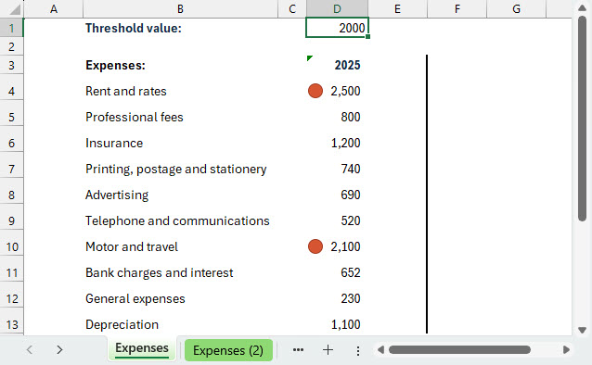Select column A header

pyautogui.click(x=54, y=9)
